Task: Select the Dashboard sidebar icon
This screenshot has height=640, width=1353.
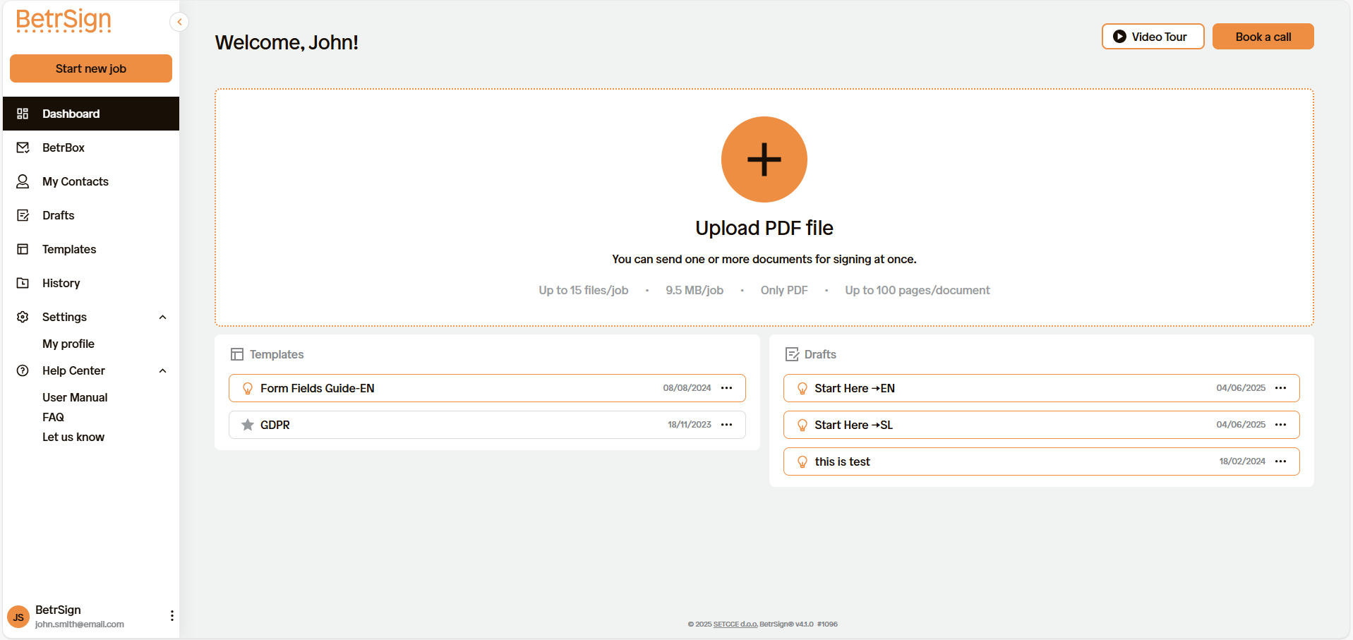Action: click(22, 113)
